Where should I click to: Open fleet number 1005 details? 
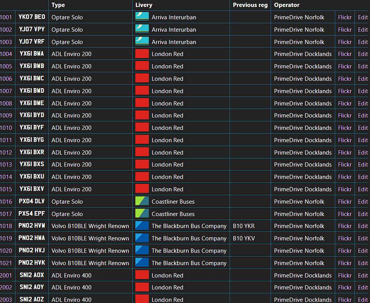click(x=6, y=66)
